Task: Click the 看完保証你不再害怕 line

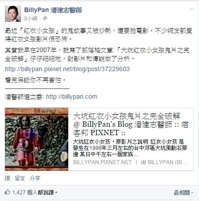Action: [x=35, y=80]
